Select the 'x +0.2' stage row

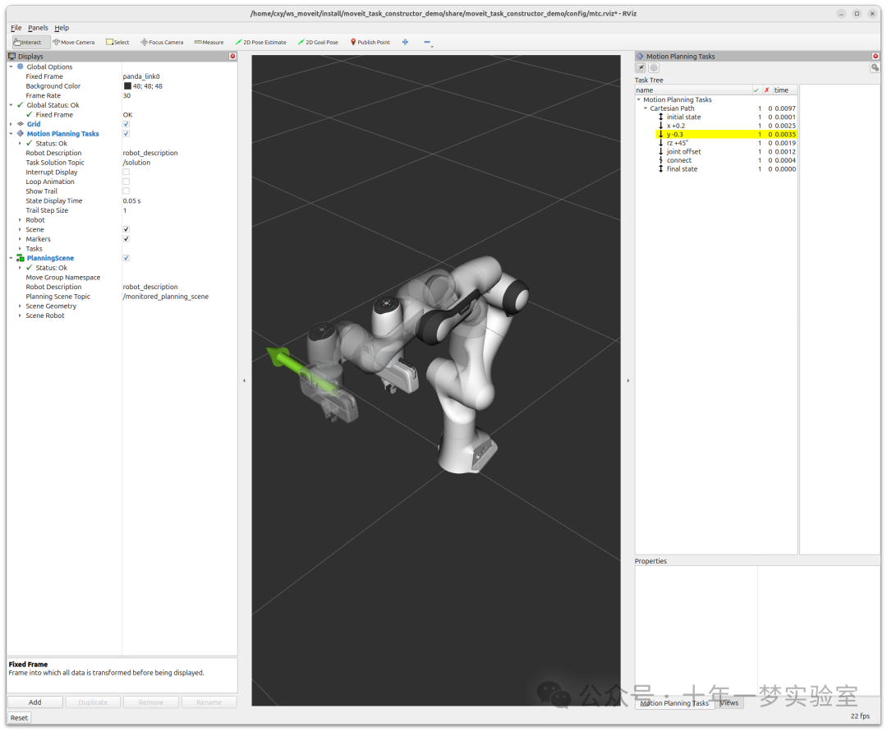[726, 126]
